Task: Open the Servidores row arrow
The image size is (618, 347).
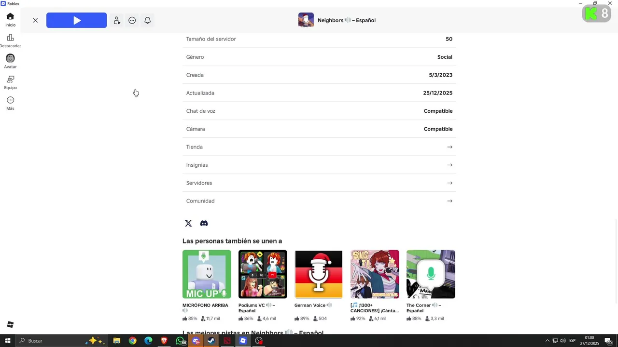Action: pos(449,183)
